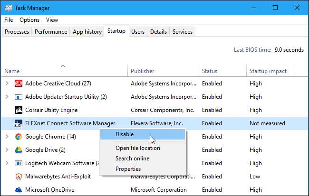Image resolution: width=309 pixels, height=196 pixels.
Task: Click the Microsoft OneDrive icon
Action: coord(19,190)
